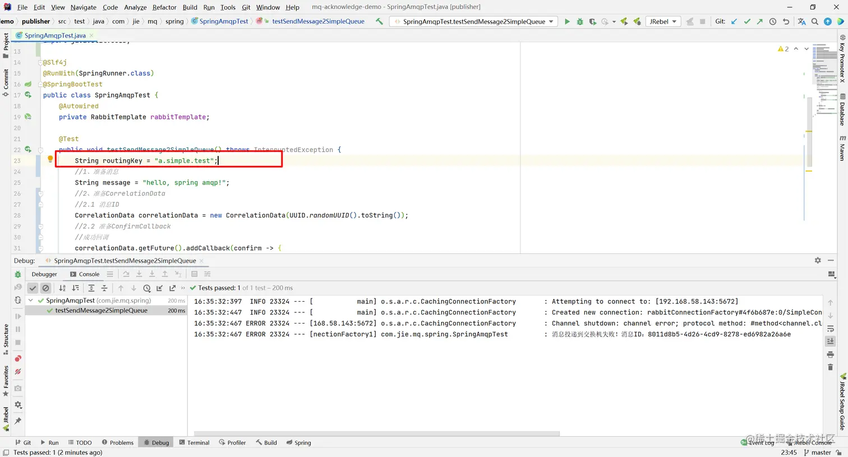Open the Translate icon in toolbar

[x=801, y=21]
